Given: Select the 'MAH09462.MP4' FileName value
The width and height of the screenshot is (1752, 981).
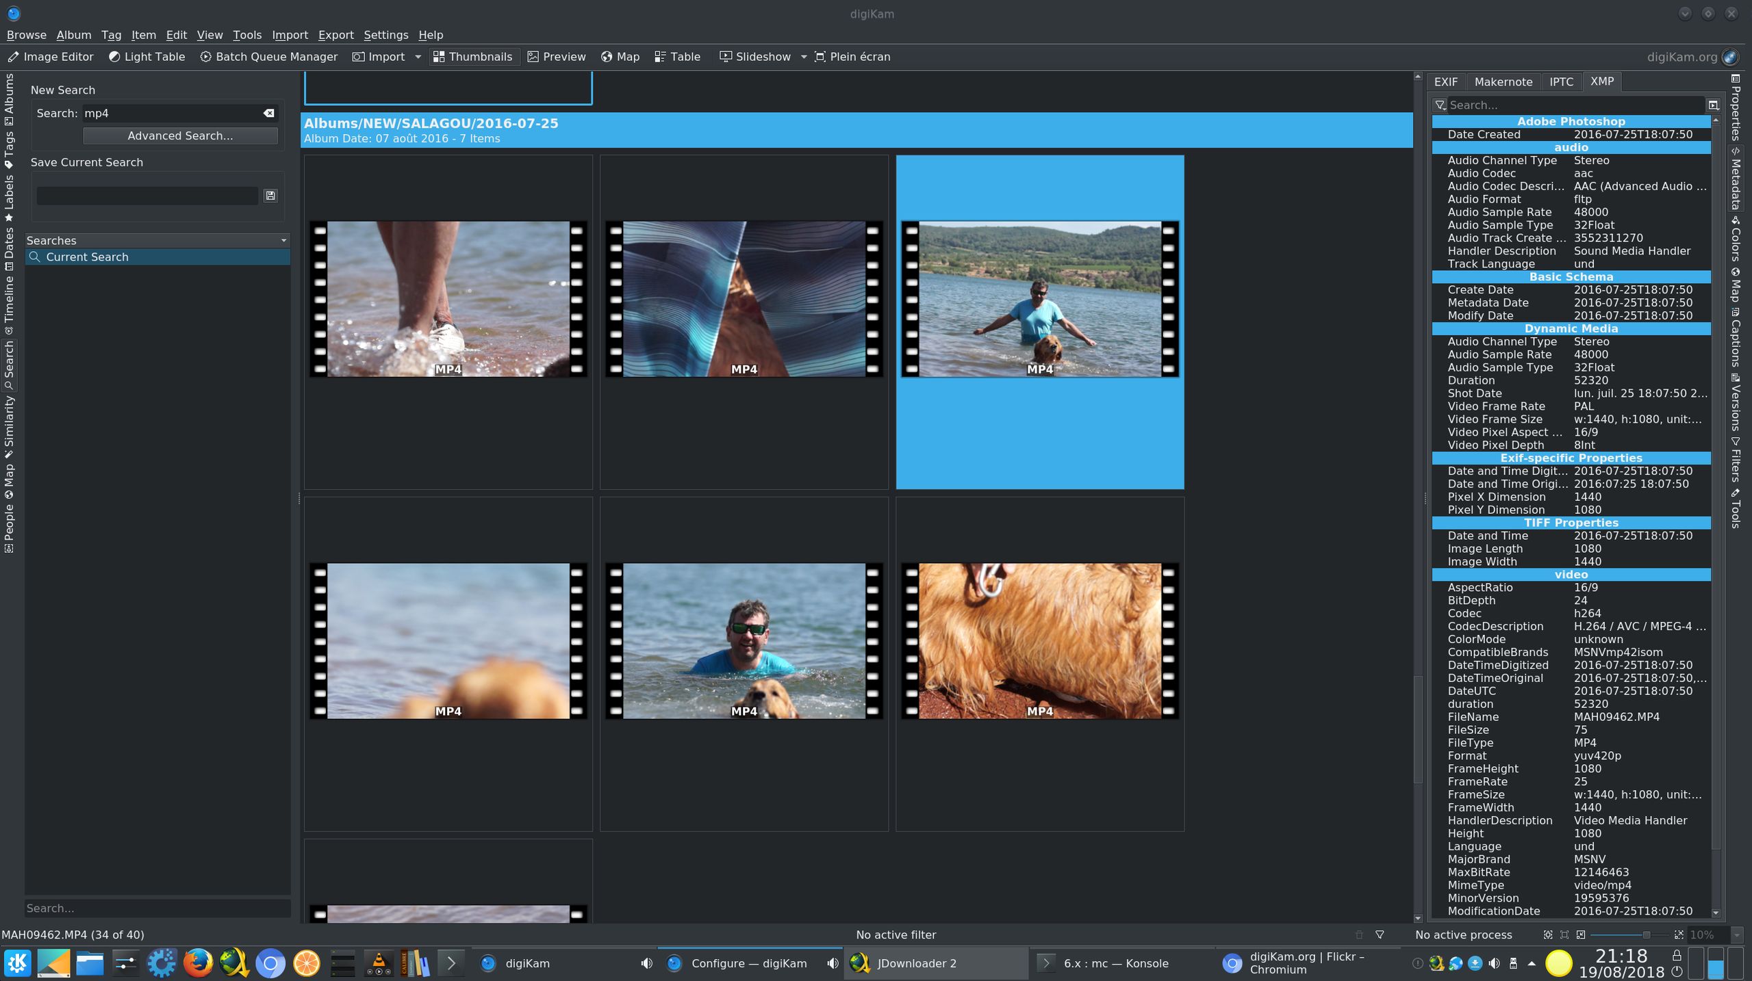Looking at the screenshot, I should (1616, 717).
